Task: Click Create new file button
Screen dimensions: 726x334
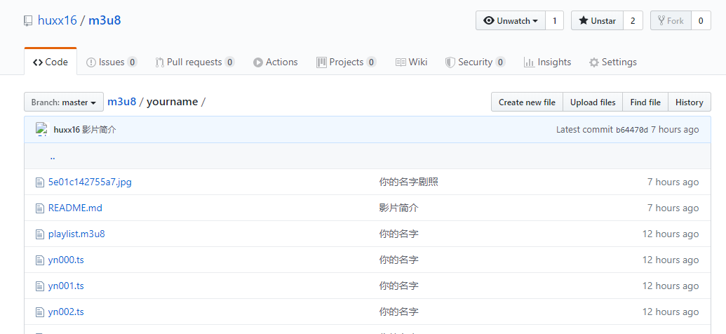Action: click(527, 102)
